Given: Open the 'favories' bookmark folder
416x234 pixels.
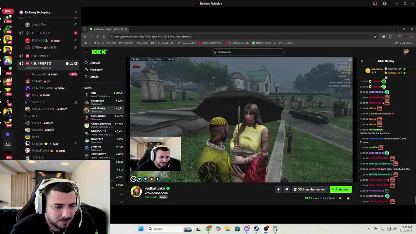Looking at the screenshot, I should point(98,43).
